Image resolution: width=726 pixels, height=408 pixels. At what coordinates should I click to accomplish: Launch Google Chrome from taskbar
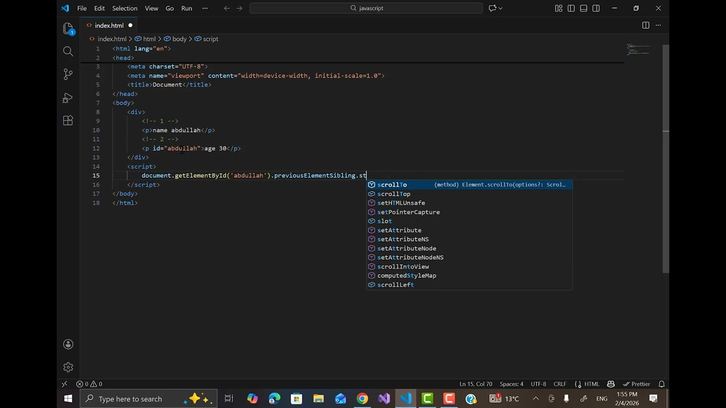pyautogui.click(x=362, y=399)
